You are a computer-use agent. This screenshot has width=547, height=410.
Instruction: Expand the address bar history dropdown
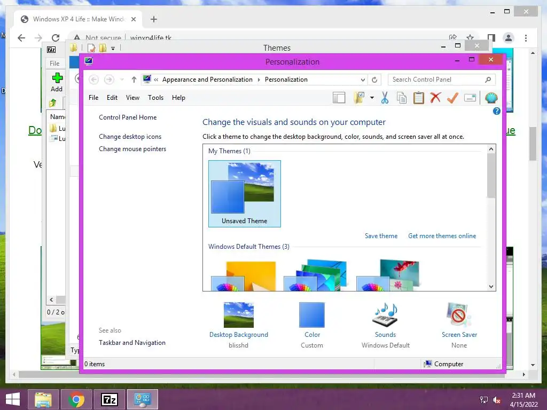(x=363, y=80)
